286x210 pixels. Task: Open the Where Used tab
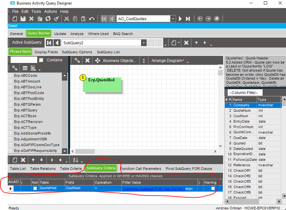(x=98, y=34)
